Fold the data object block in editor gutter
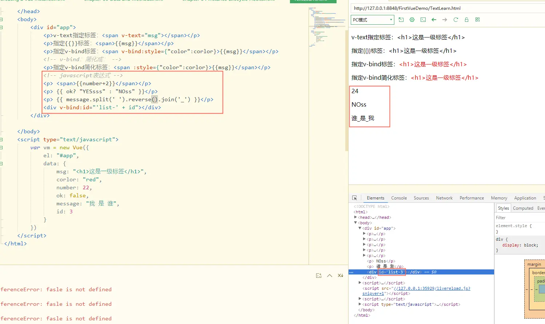 coord(1,163)
